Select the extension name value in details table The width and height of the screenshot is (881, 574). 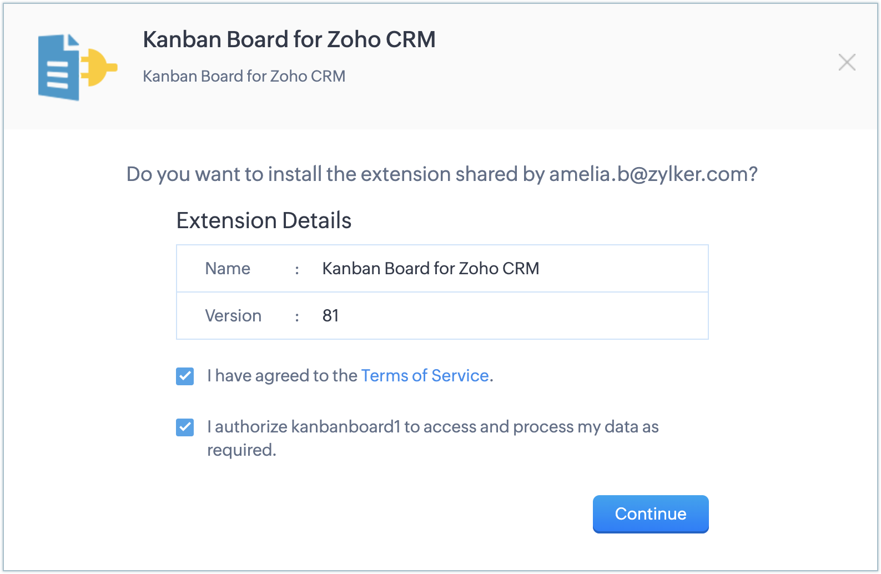(430, 269)
